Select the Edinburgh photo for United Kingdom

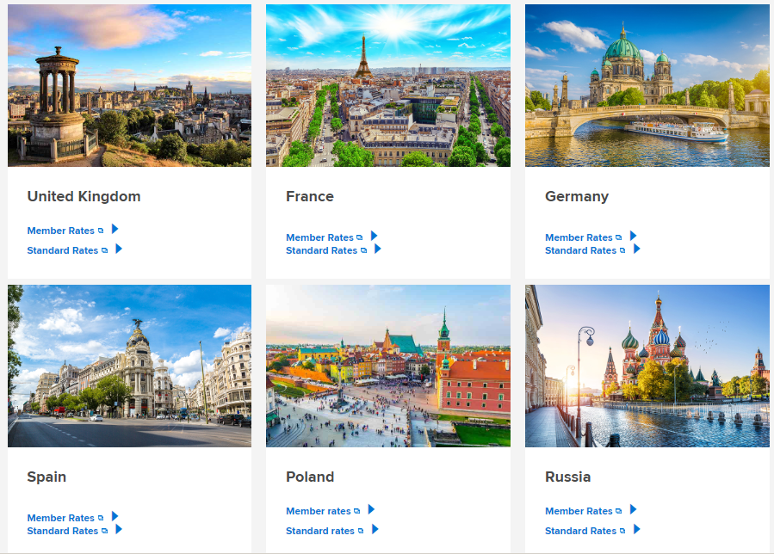tap(129, 85)
